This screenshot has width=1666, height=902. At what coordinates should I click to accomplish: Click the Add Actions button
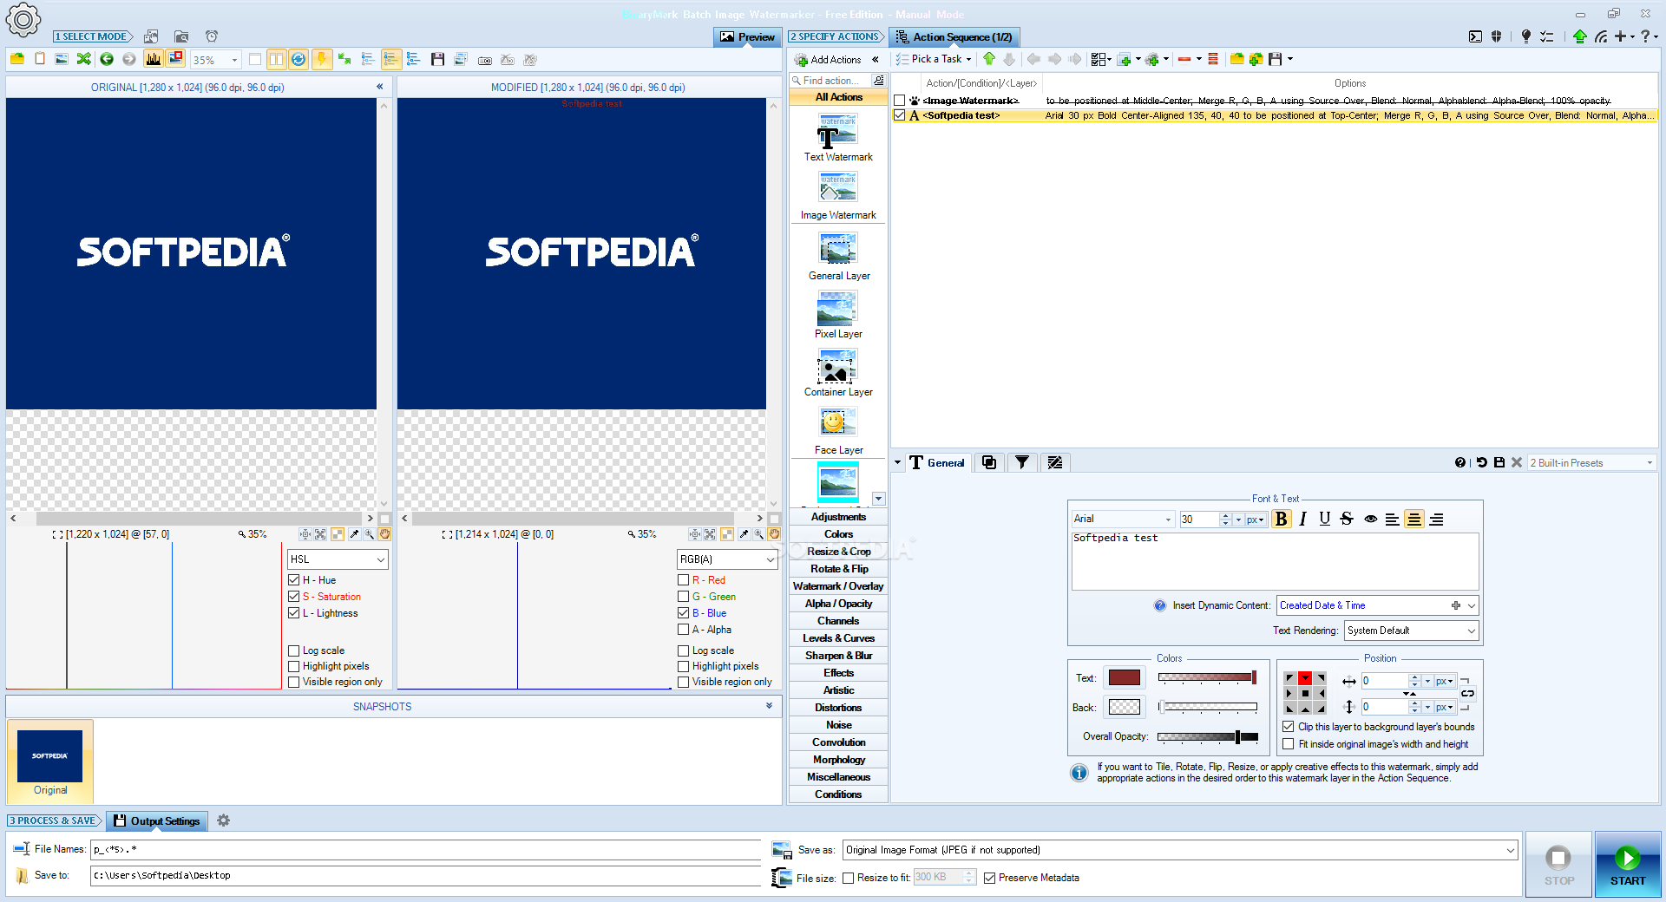tap(828, 59)
